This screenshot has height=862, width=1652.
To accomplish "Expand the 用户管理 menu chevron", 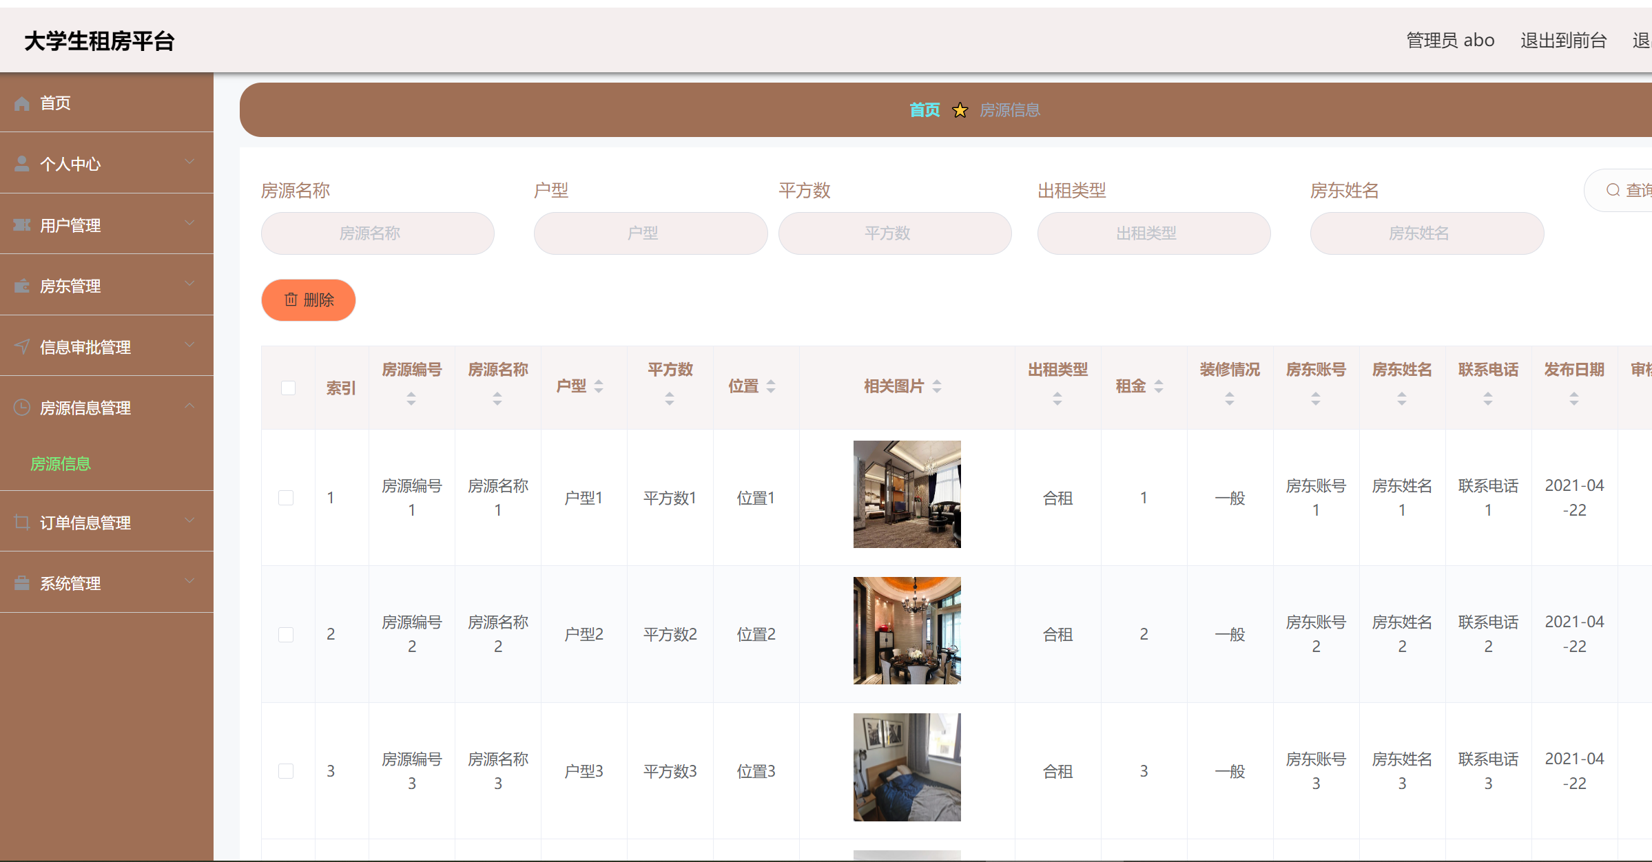I will point(189,223).
